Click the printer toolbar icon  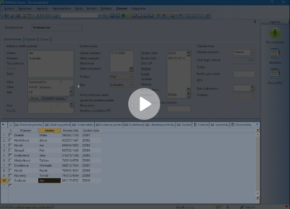(18, 15)
